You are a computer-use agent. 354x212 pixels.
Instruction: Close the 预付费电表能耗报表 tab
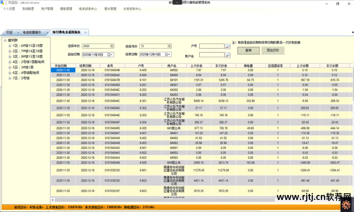(86, 32)
